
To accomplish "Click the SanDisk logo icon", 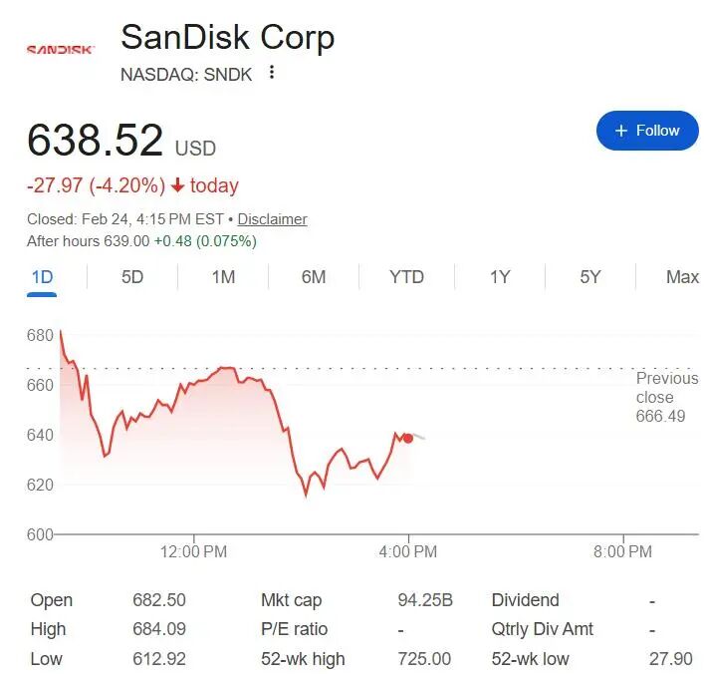I will [x=60, y=48].
